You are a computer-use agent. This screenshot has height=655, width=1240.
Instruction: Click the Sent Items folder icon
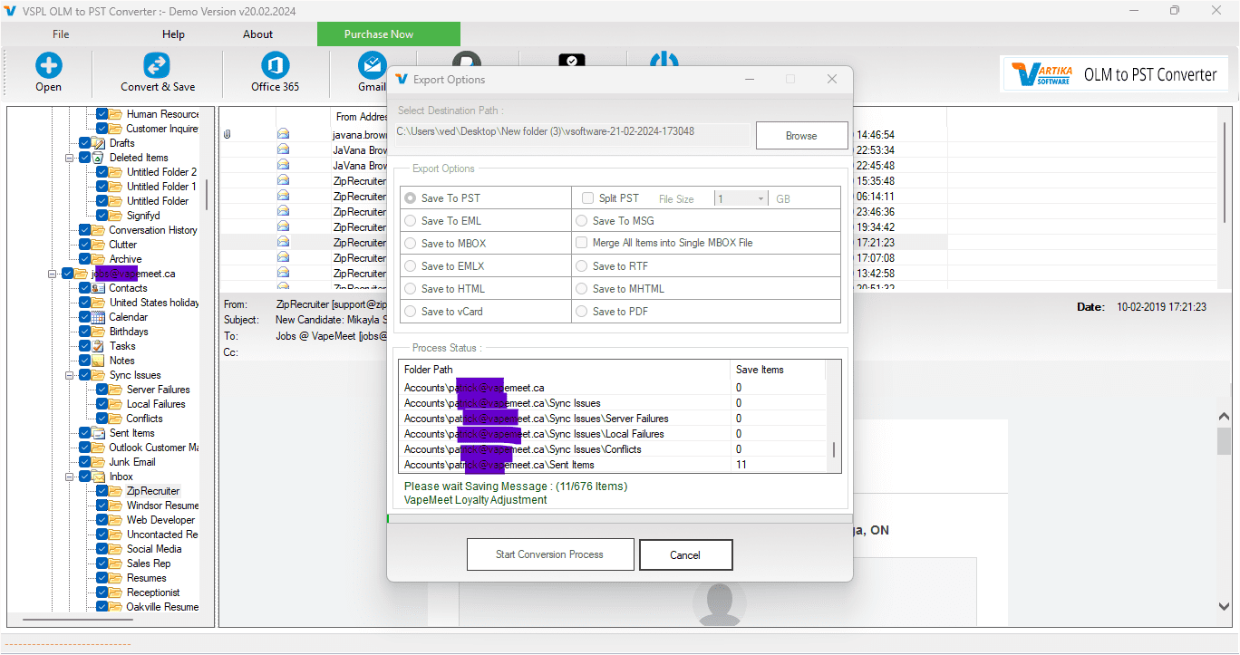pos(99,433)
